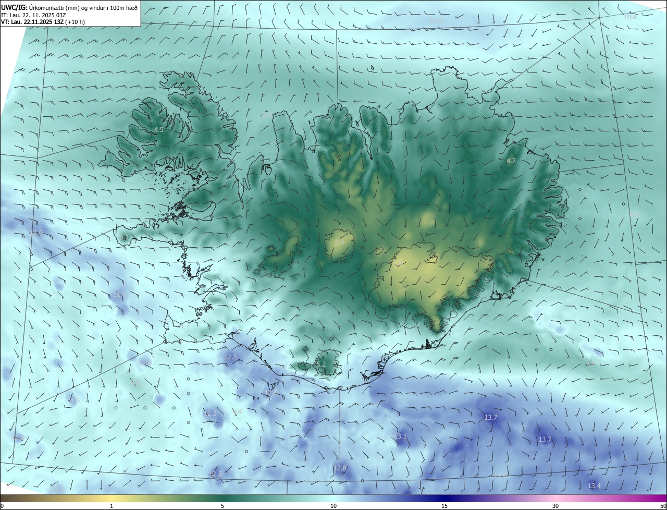The height and width of the screenshot is (510, 667).
Task: Click the color bar tick label 0
Action: tap(2, 506)
